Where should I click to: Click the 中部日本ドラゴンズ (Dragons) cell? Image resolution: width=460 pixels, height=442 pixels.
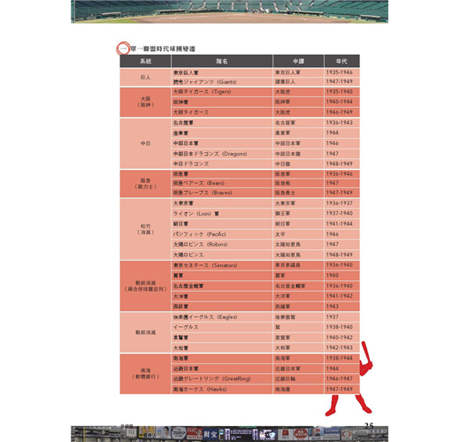click(x=222, y=154)
